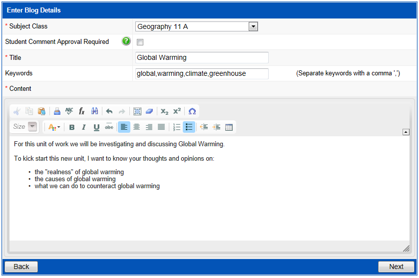Undo the last edit

click(109, 111)
